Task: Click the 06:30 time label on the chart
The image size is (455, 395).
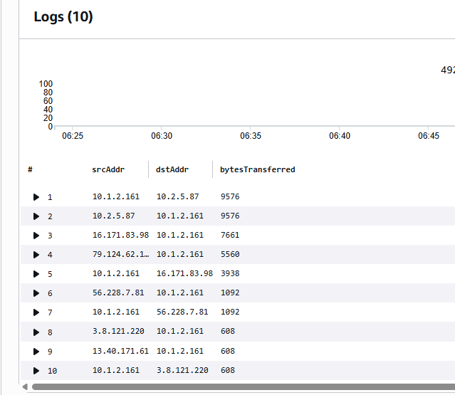Action: [x=162, y=135]
